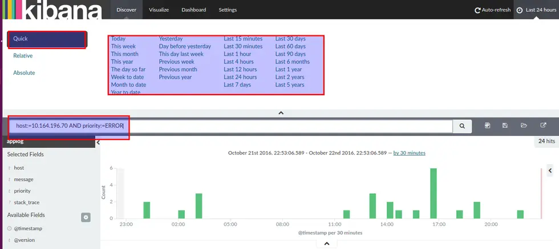Choose This day last week range
Viewport: 559px width, 249px height.
(x=181, y=54)
